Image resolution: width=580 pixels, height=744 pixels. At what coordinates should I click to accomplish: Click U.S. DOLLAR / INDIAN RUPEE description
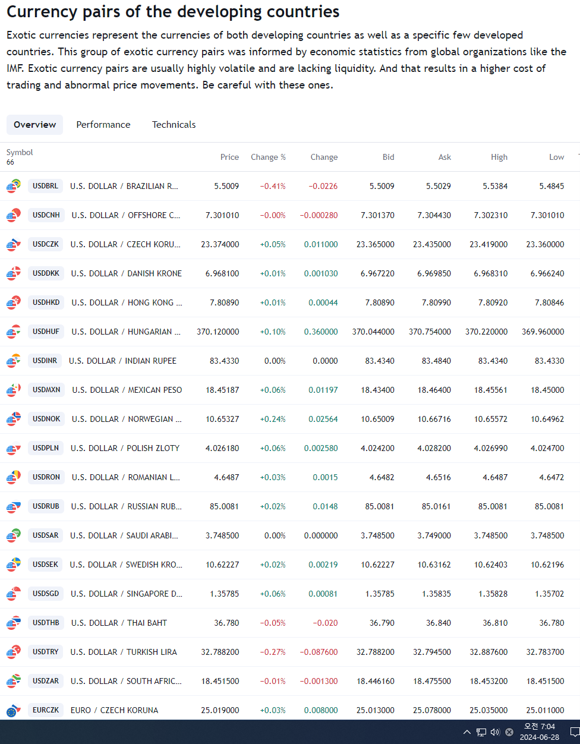tap(122, 361)
